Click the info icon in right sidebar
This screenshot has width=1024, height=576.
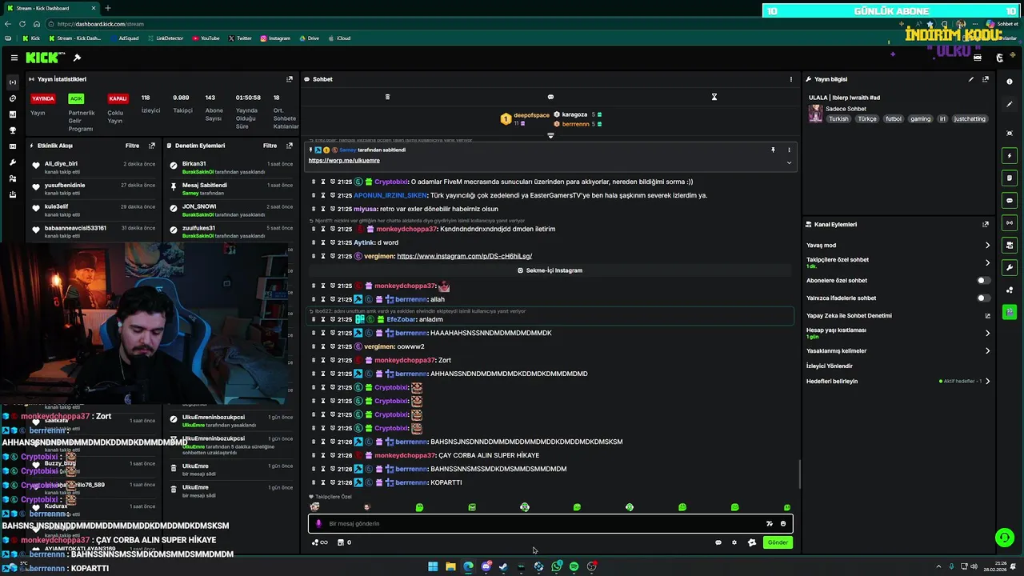[1010, 82]
